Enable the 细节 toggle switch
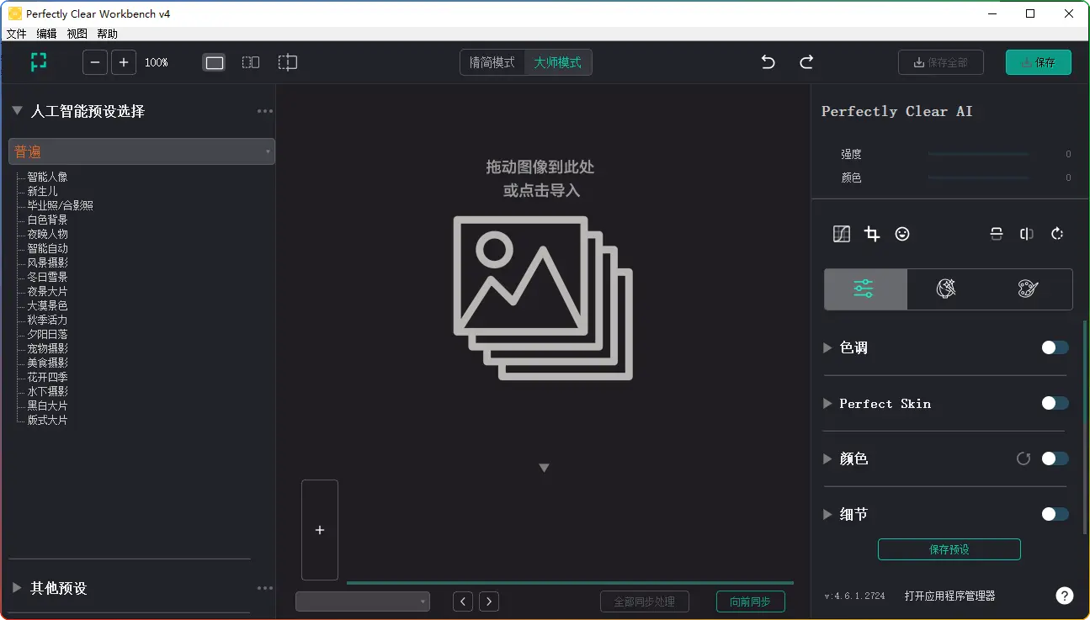 (1055, 514)
